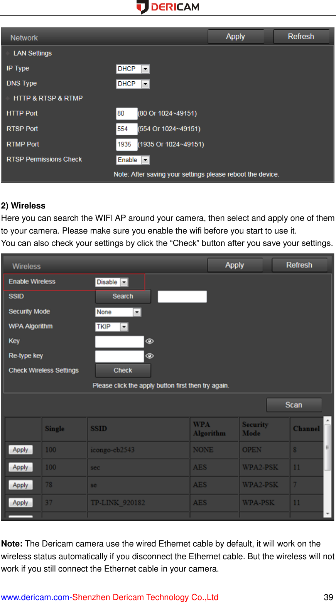Click the RTSP Port input field

click(x=127, y=129)
